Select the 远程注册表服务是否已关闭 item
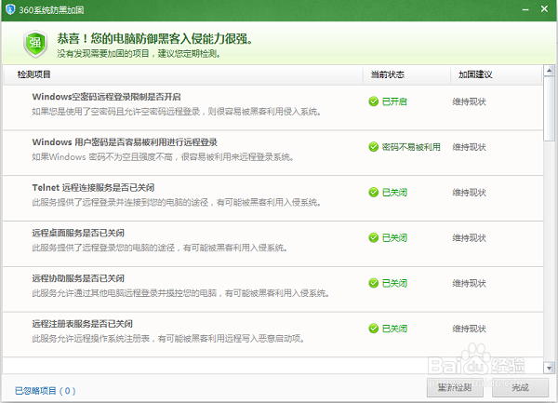Viewport: 558px width, 403px height. click(272, 335)
